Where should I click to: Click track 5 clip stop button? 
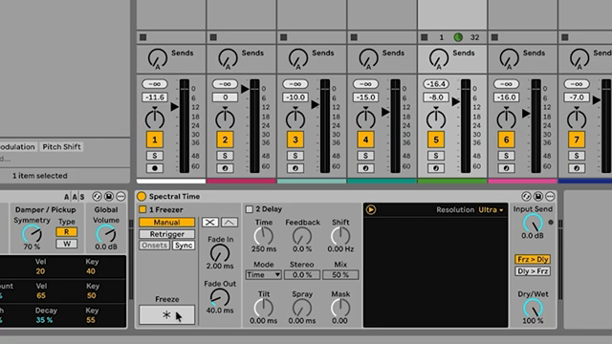[425, 37]
